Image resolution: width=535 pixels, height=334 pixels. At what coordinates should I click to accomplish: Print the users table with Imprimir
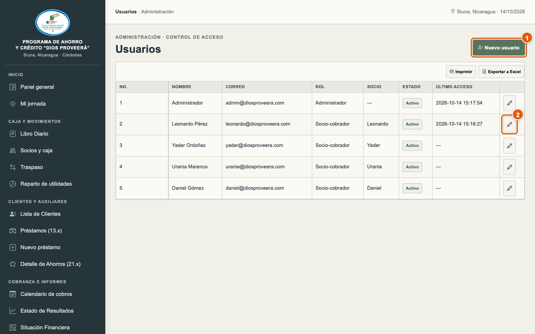point(461,71)
